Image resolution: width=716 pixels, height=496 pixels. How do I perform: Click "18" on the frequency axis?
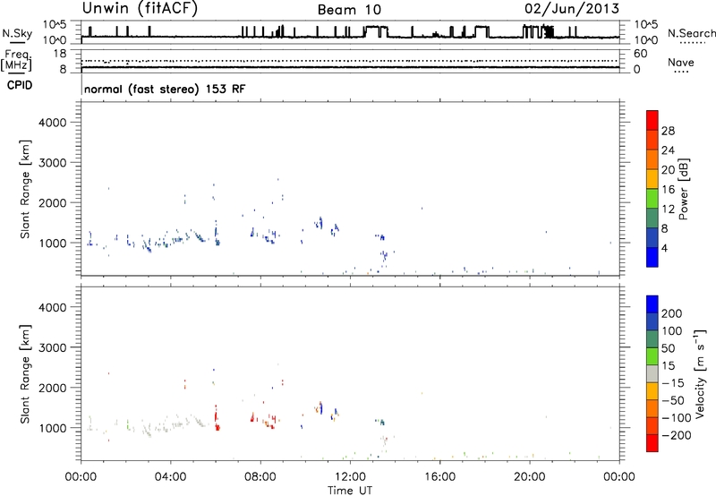coord(60,54)
